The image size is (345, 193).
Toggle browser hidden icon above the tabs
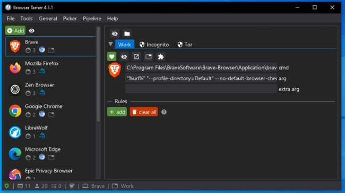coord(115,33)
